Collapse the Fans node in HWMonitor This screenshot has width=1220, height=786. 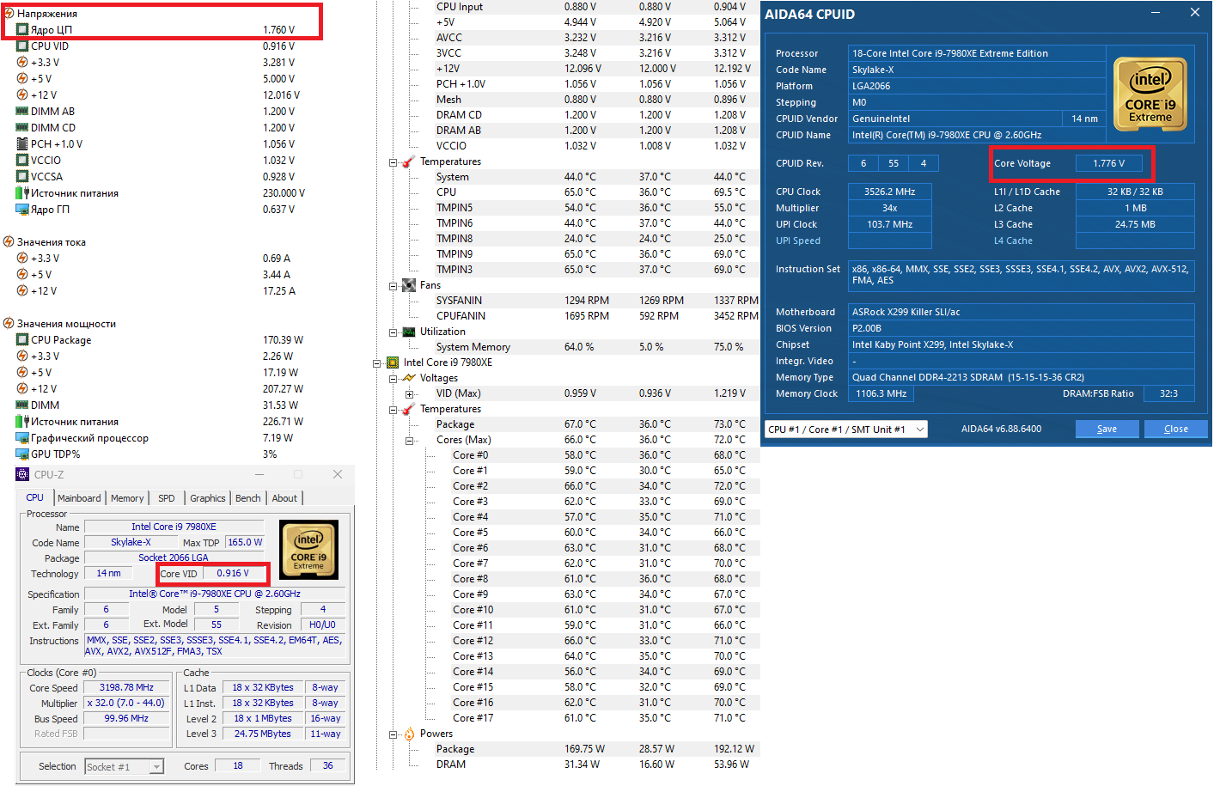(x=393, y=286)
